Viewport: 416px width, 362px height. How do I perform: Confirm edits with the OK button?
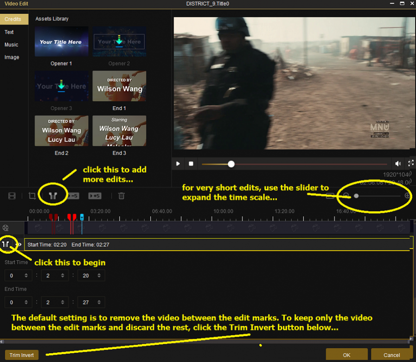(x=346, y=355)
